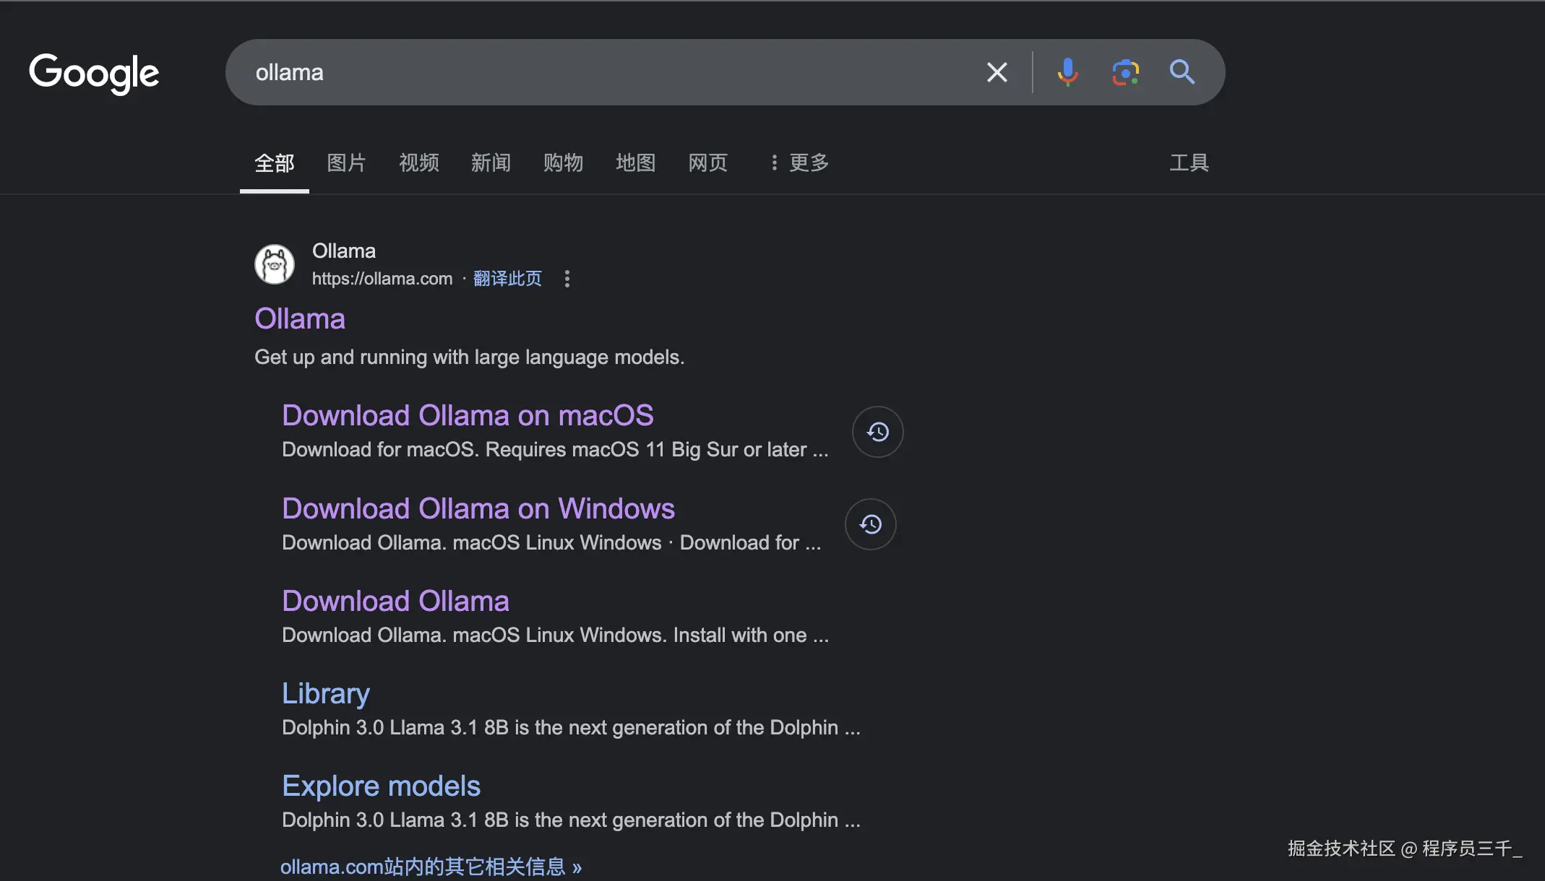Open Download Ollama on macOS link

click(468, 416)
